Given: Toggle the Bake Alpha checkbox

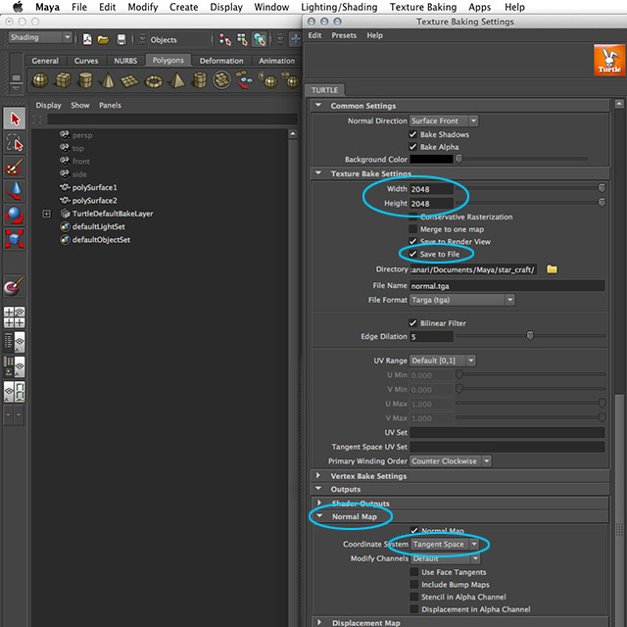Looking at the screenshot, I should 413,147.
